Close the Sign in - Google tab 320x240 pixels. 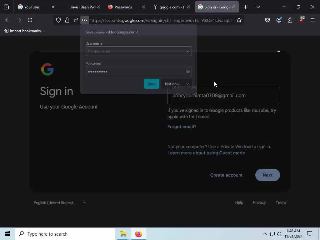pos(233,7)
